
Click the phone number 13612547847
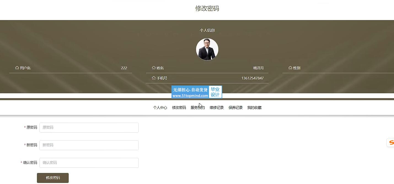(x=253, y=78)
